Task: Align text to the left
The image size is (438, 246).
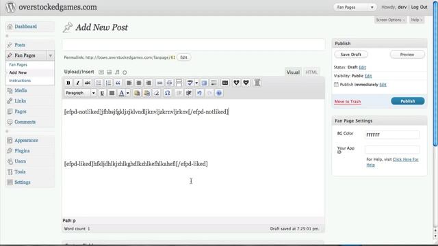Action: click(x=129, y=83)
